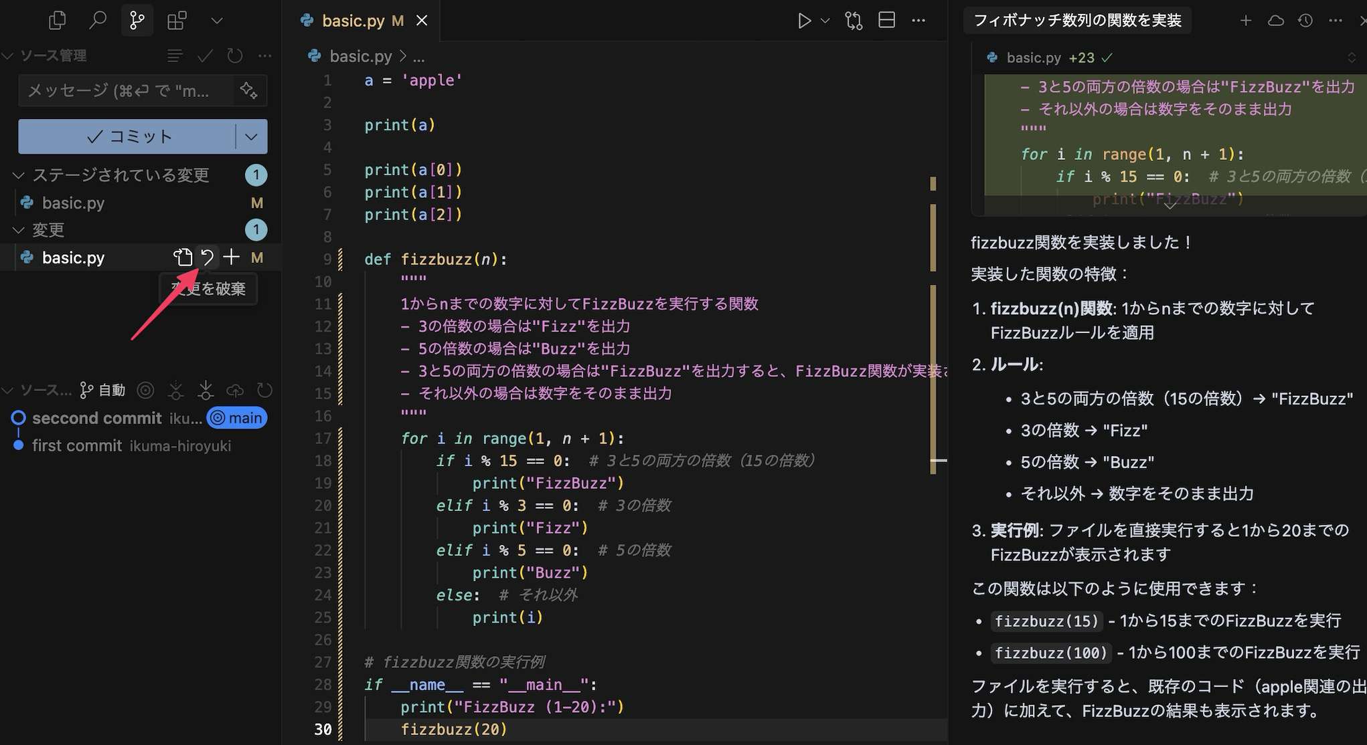Close the basic.py editor tab
The height and width of the screenshot is (745, 1367).
(422, 21)
